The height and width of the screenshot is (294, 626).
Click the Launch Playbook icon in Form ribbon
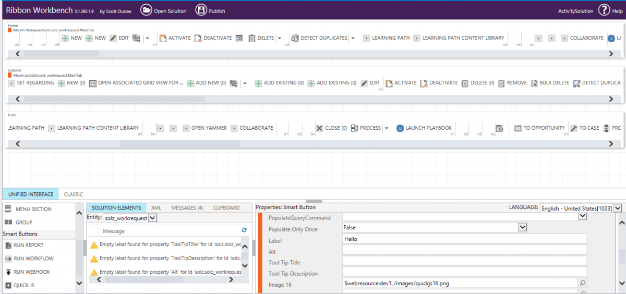pos(400,128)
